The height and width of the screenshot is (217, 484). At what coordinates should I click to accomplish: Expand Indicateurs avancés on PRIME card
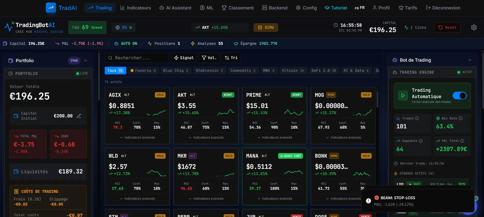click(x=275, y=138)
